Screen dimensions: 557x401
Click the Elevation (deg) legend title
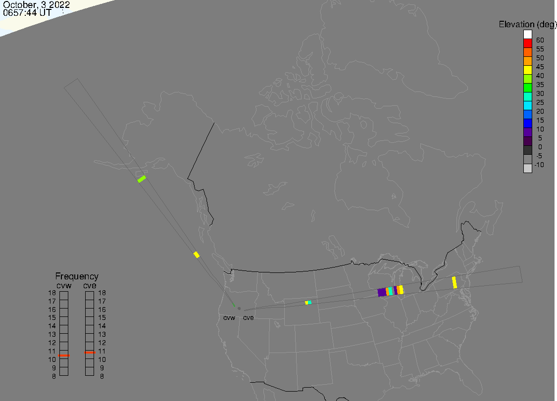pyautogui.click(x=527, y=24)
